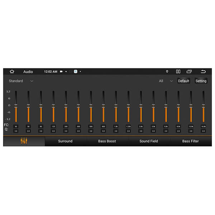Tap the camera recording status icon

pyautogui.click(x=61, y=72)
